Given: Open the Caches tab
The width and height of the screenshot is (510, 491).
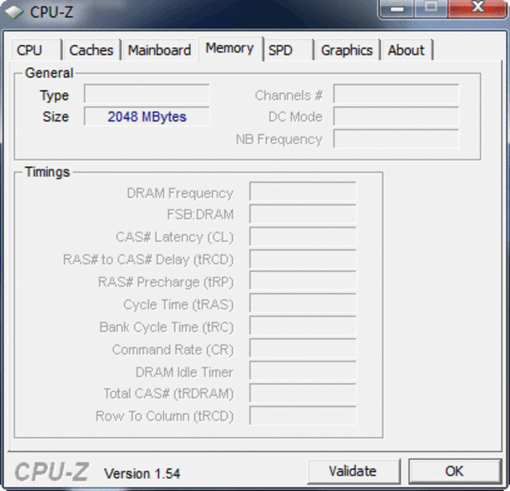Looking at the screenshot, I should click(92, 50).
